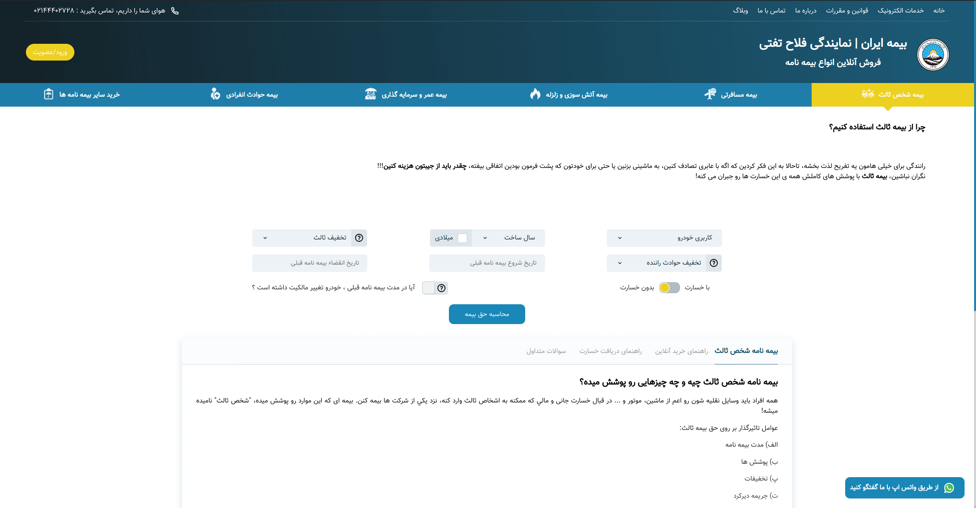Click help icon beside تخفیف ثالث

pos(359,238)
